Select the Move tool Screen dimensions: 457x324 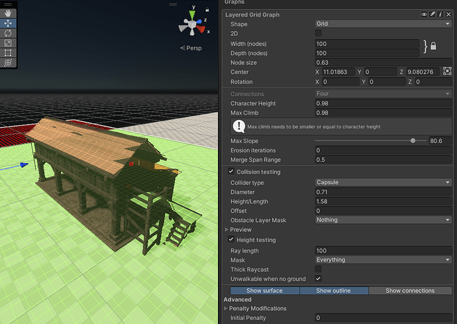click(8, 23)
